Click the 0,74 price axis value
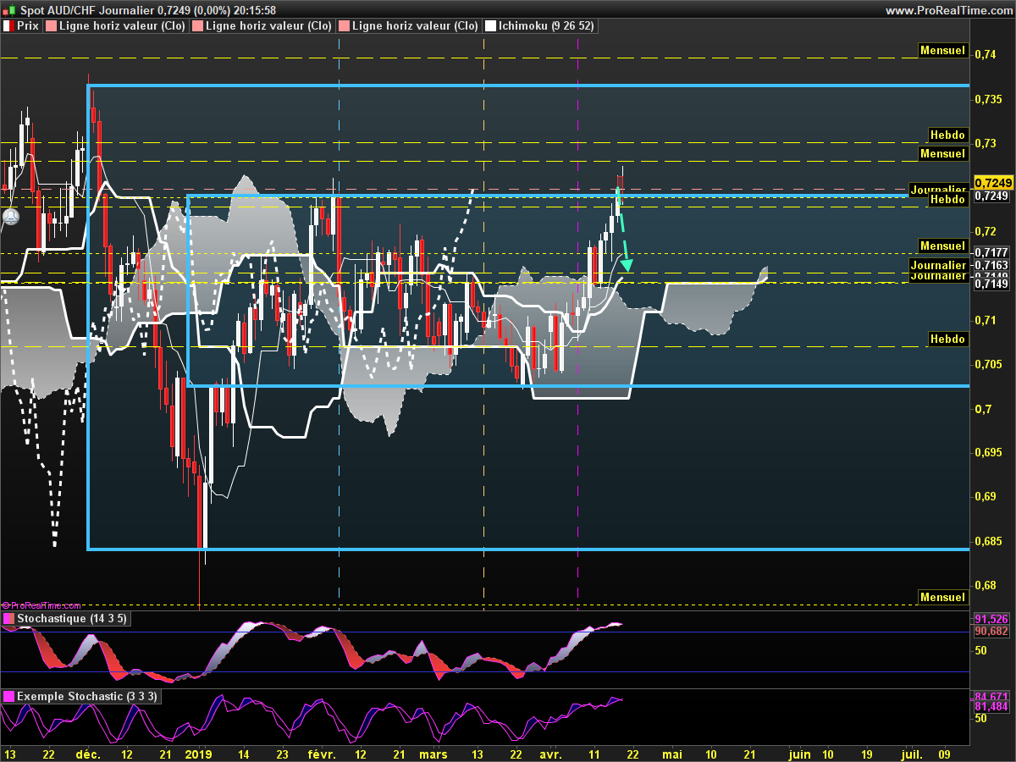Viewport: 1016px width, 762px height. pyautogui.click(x=985, y=54)
